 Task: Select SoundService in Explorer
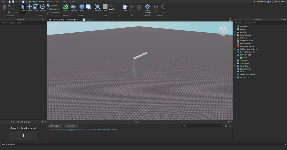point(245,69)
